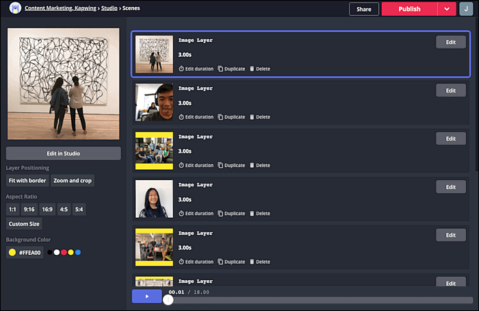Duplicate the fourth image layer scene

pyautogui.click(x=231, y=214)
